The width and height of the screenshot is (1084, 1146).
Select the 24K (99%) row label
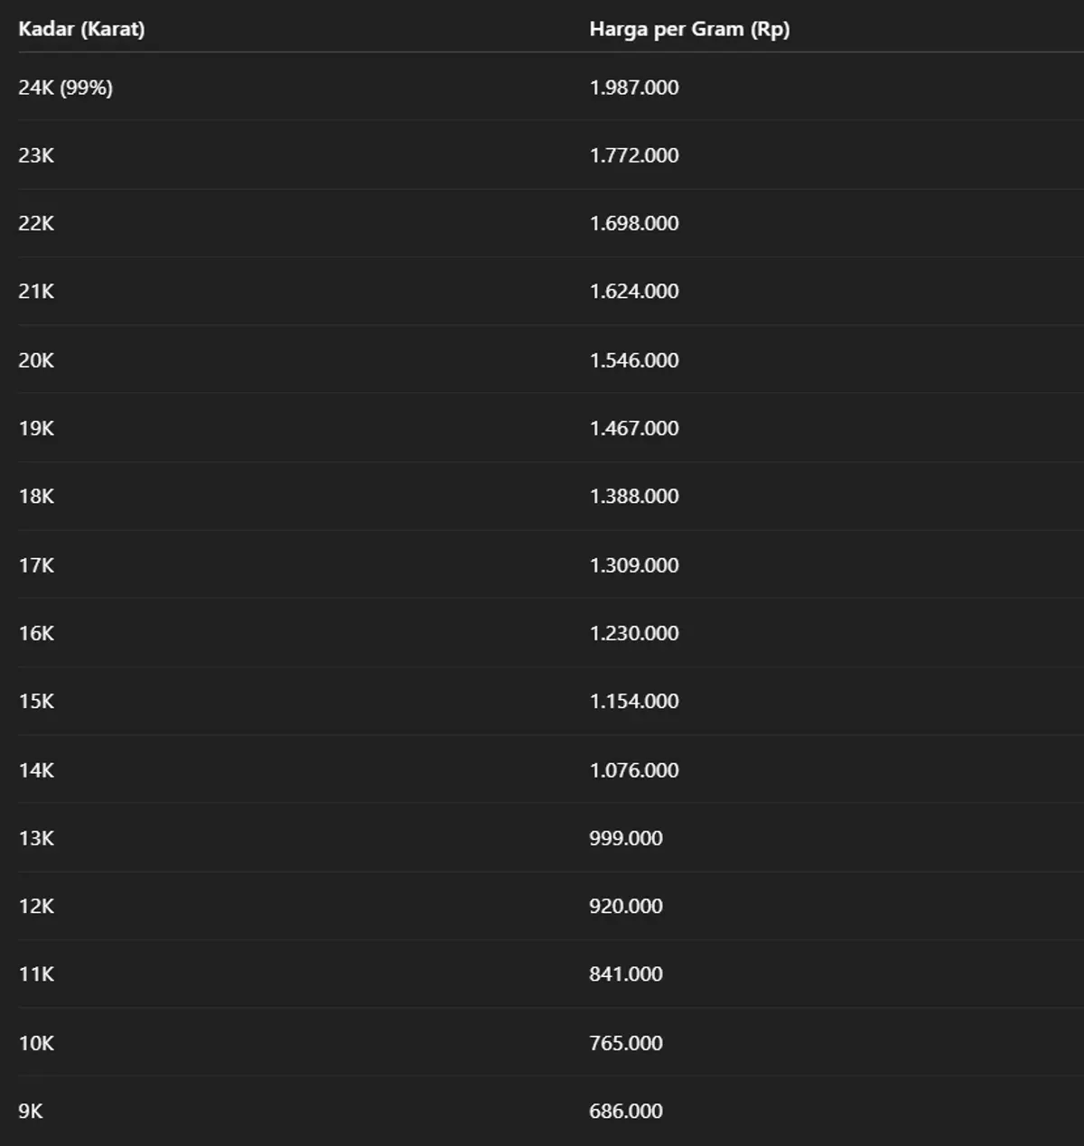point(65,88)
